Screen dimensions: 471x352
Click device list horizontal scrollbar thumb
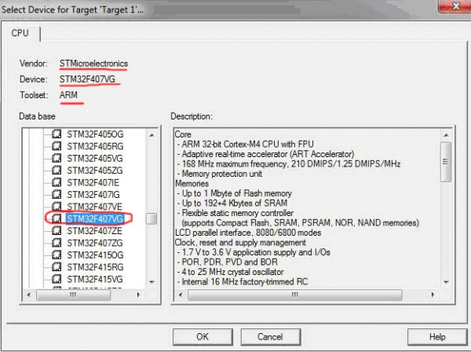(73, 295)
